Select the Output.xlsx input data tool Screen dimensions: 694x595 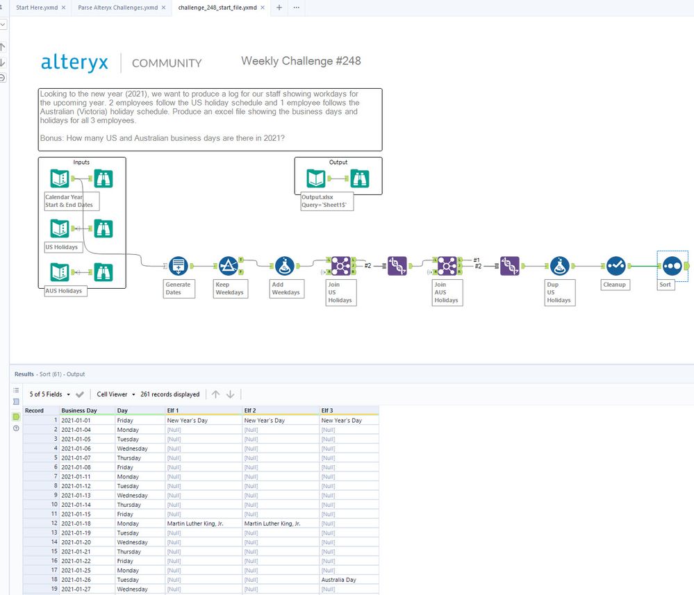[316, 178]
